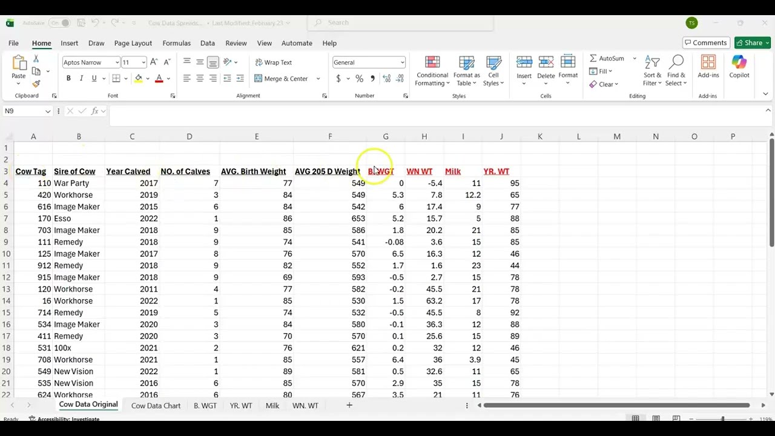Open Conditional Formatting menu
The height and width of the screenshot is (436, 775).
point(432,71)
